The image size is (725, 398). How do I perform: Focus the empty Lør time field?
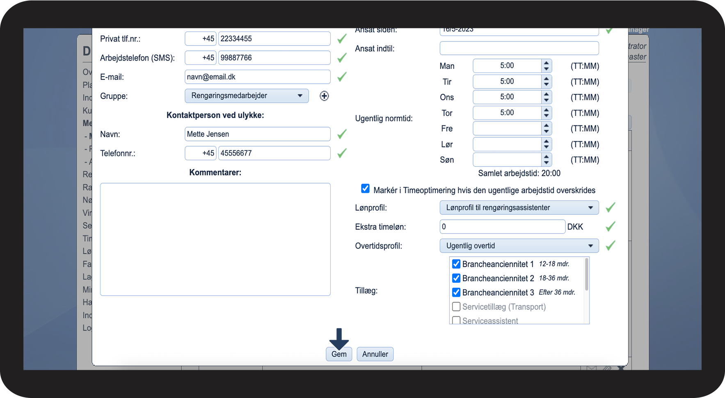[x=507, y=144]
